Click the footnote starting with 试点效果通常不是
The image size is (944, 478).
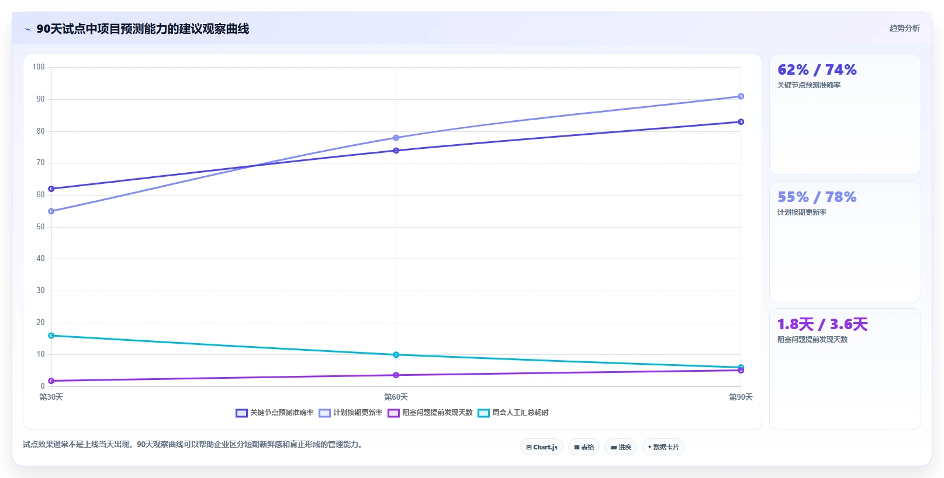(192, 444)
